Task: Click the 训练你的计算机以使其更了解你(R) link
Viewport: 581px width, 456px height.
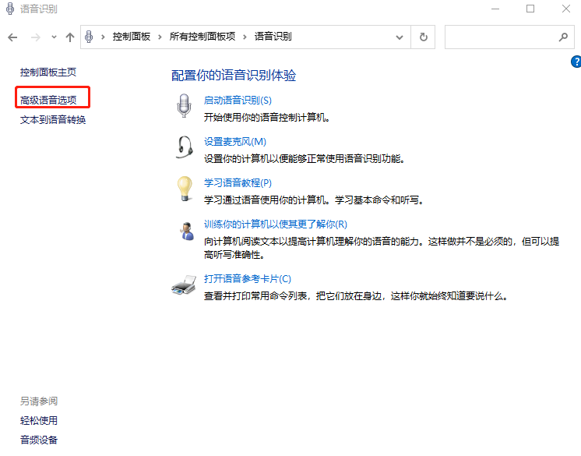Action: [275, 224]
